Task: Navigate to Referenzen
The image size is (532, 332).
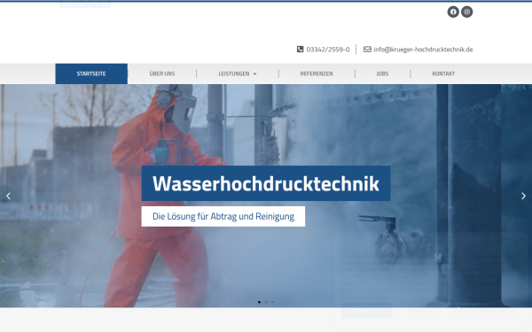Action: (x=317, y=73)
